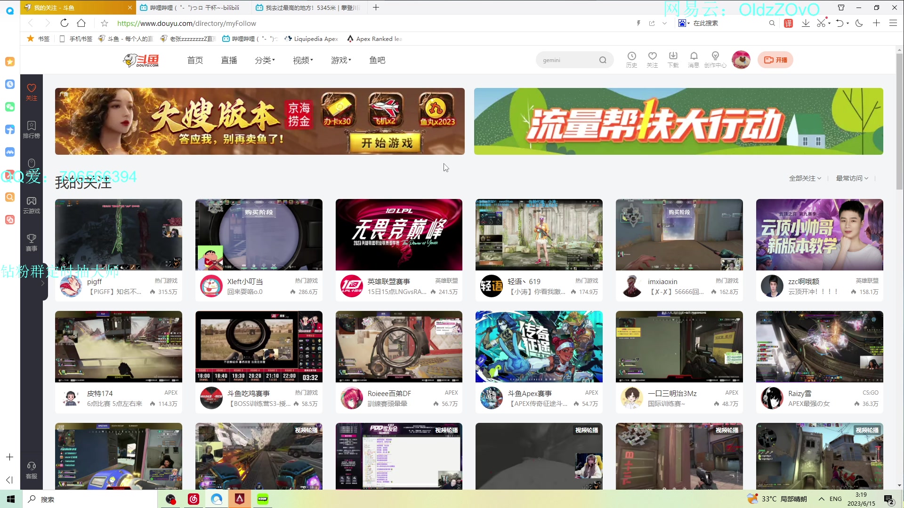Open 斗鱼Apex赛事 传奇征途 thumbnail
904x508 pixels.
(x=539, y=346)
